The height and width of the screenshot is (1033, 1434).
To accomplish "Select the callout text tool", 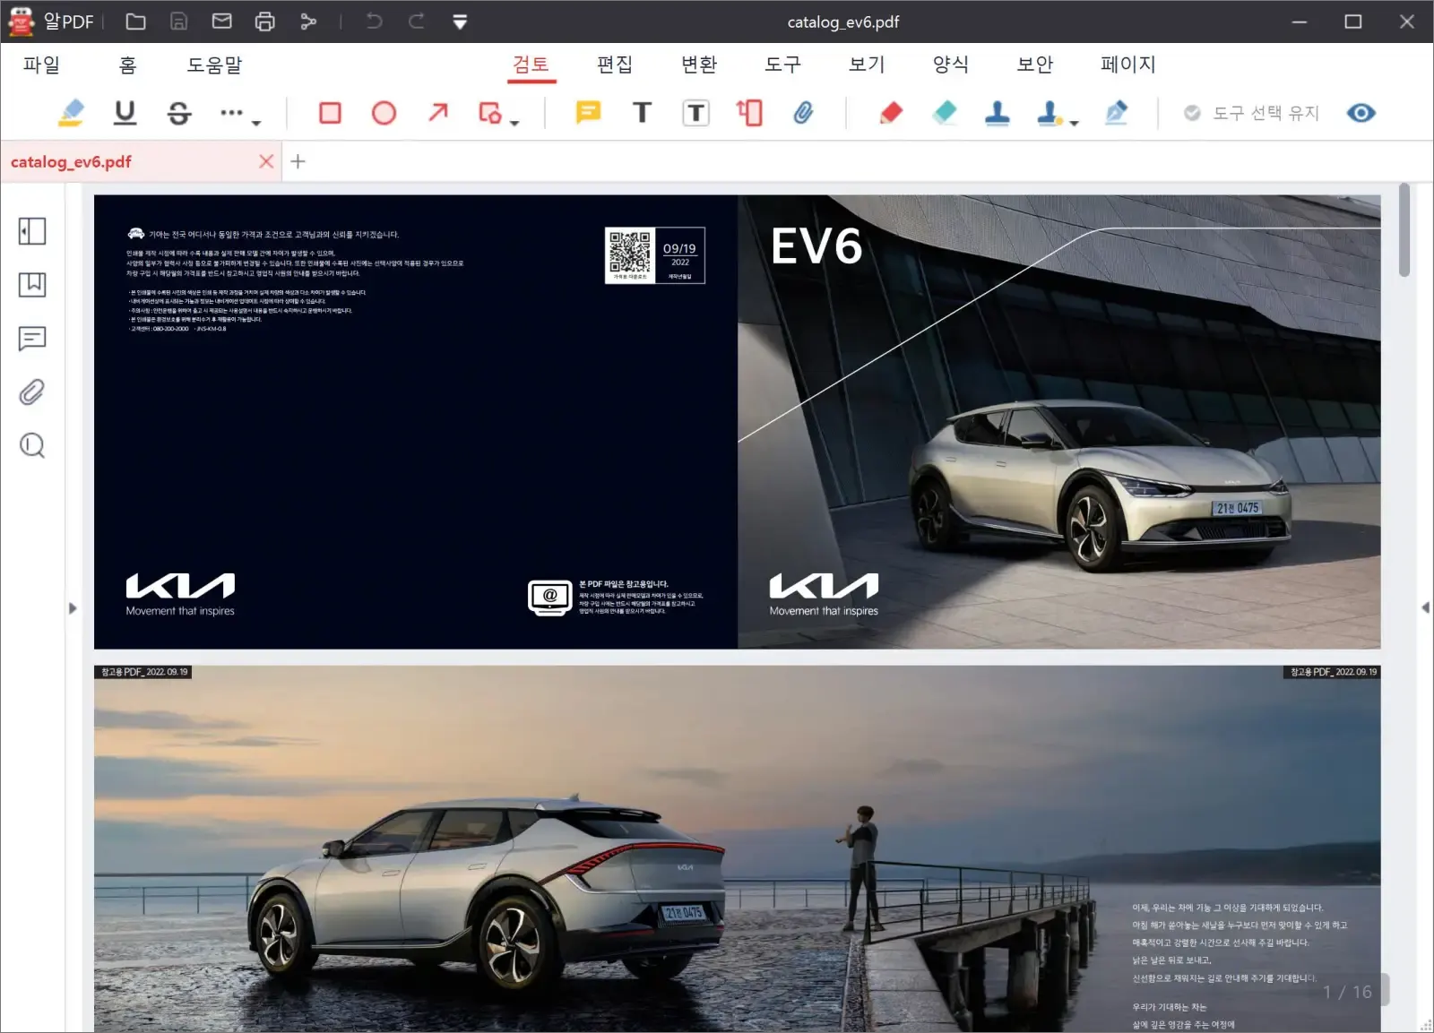I will (x=749, y=113).
